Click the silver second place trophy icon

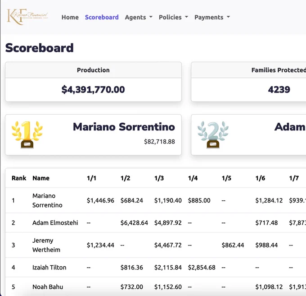213,134
